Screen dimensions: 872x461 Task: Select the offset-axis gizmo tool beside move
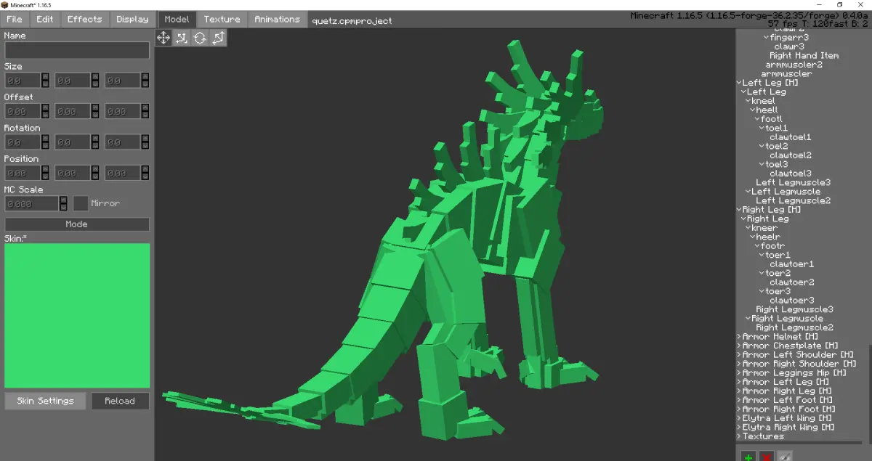pyautogui.click(x=182, y=38)
